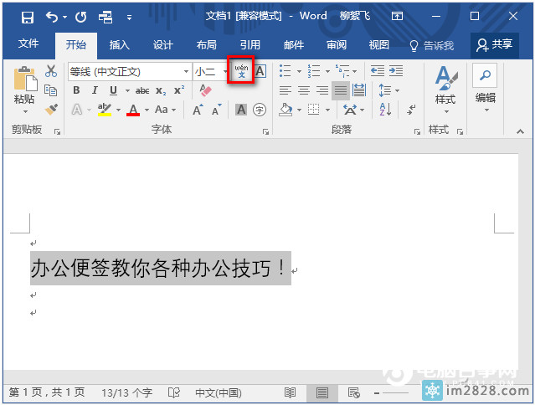Viewport: 535px width, 405px height.
Task: Click the Phonetic Guide (wén) icon
Action: click(x=241, y=72)
